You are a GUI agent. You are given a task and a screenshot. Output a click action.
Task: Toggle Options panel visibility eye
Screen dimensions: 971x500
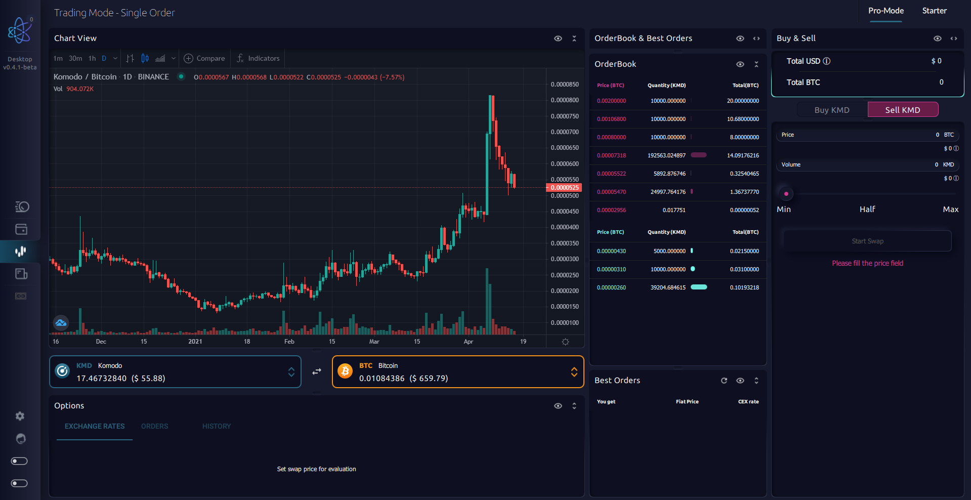pyautogui.click(x=558, y=406)
